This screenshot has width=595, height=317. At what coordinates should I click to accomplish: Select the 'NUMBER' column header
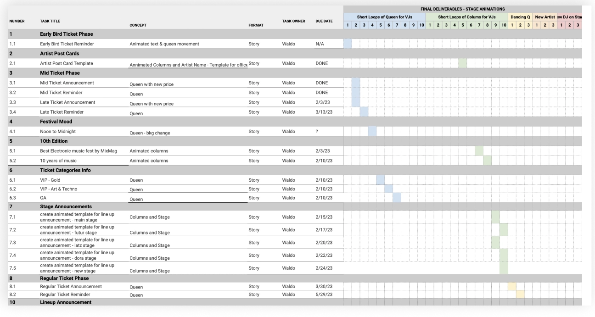[x=17, y=21]
